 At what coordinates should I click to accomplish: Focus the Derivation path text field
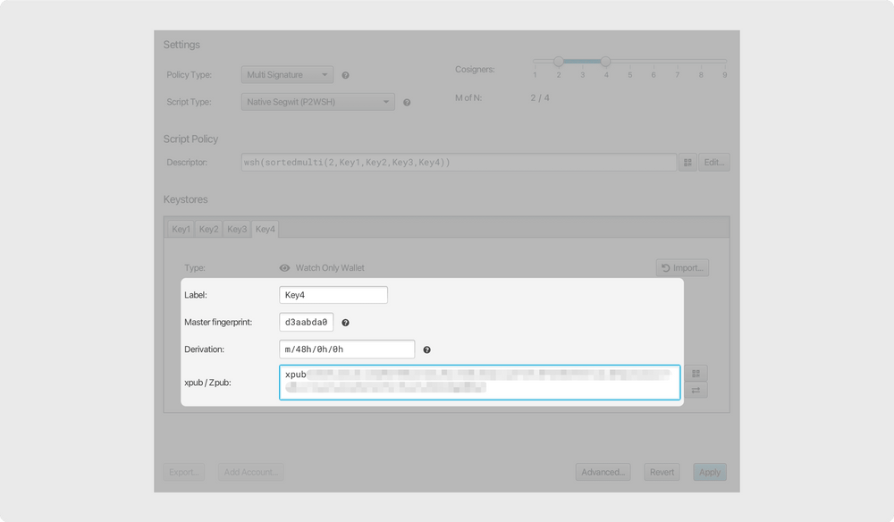coord(346,349)
